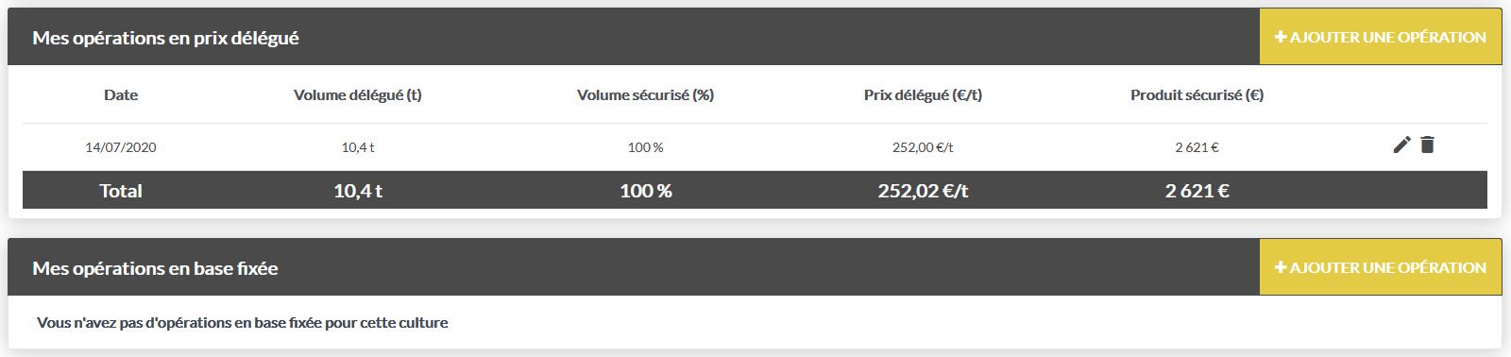
Task: Click the plus icon in the prix délégué button
Action: 1281,37
